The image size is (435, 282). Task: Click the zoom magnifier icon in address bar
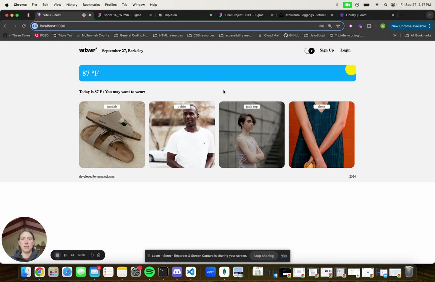(x=330, y=26)
